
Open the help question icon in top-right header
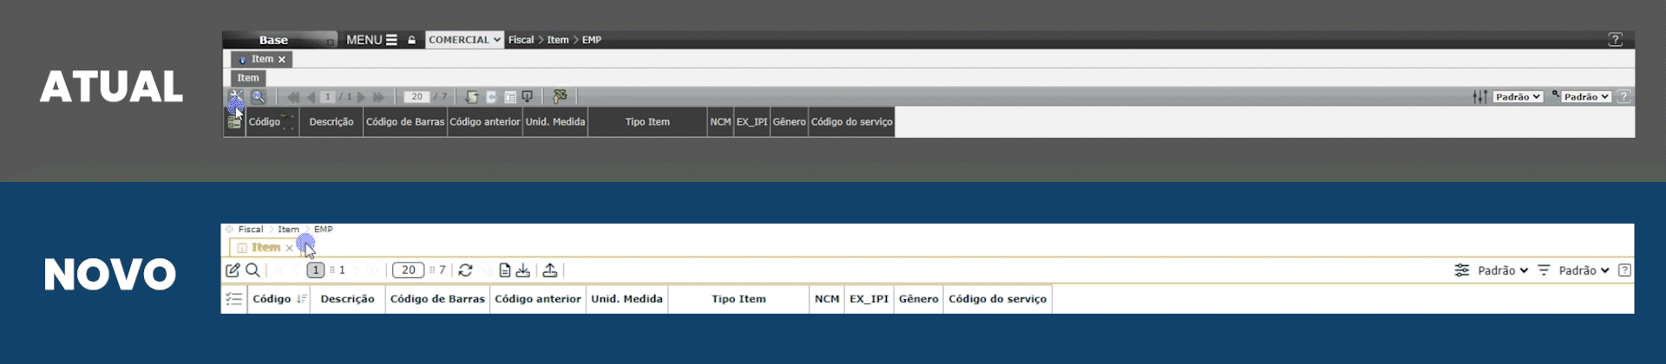(1615, 40)
